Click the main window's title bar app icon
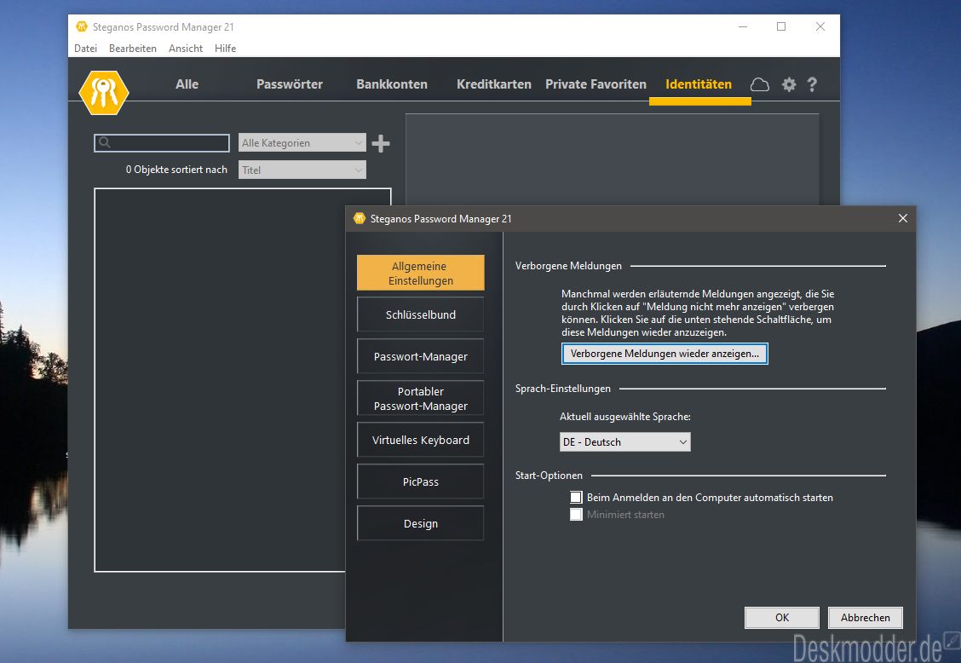This screenshot has width=961, height=663. [82, 27]
